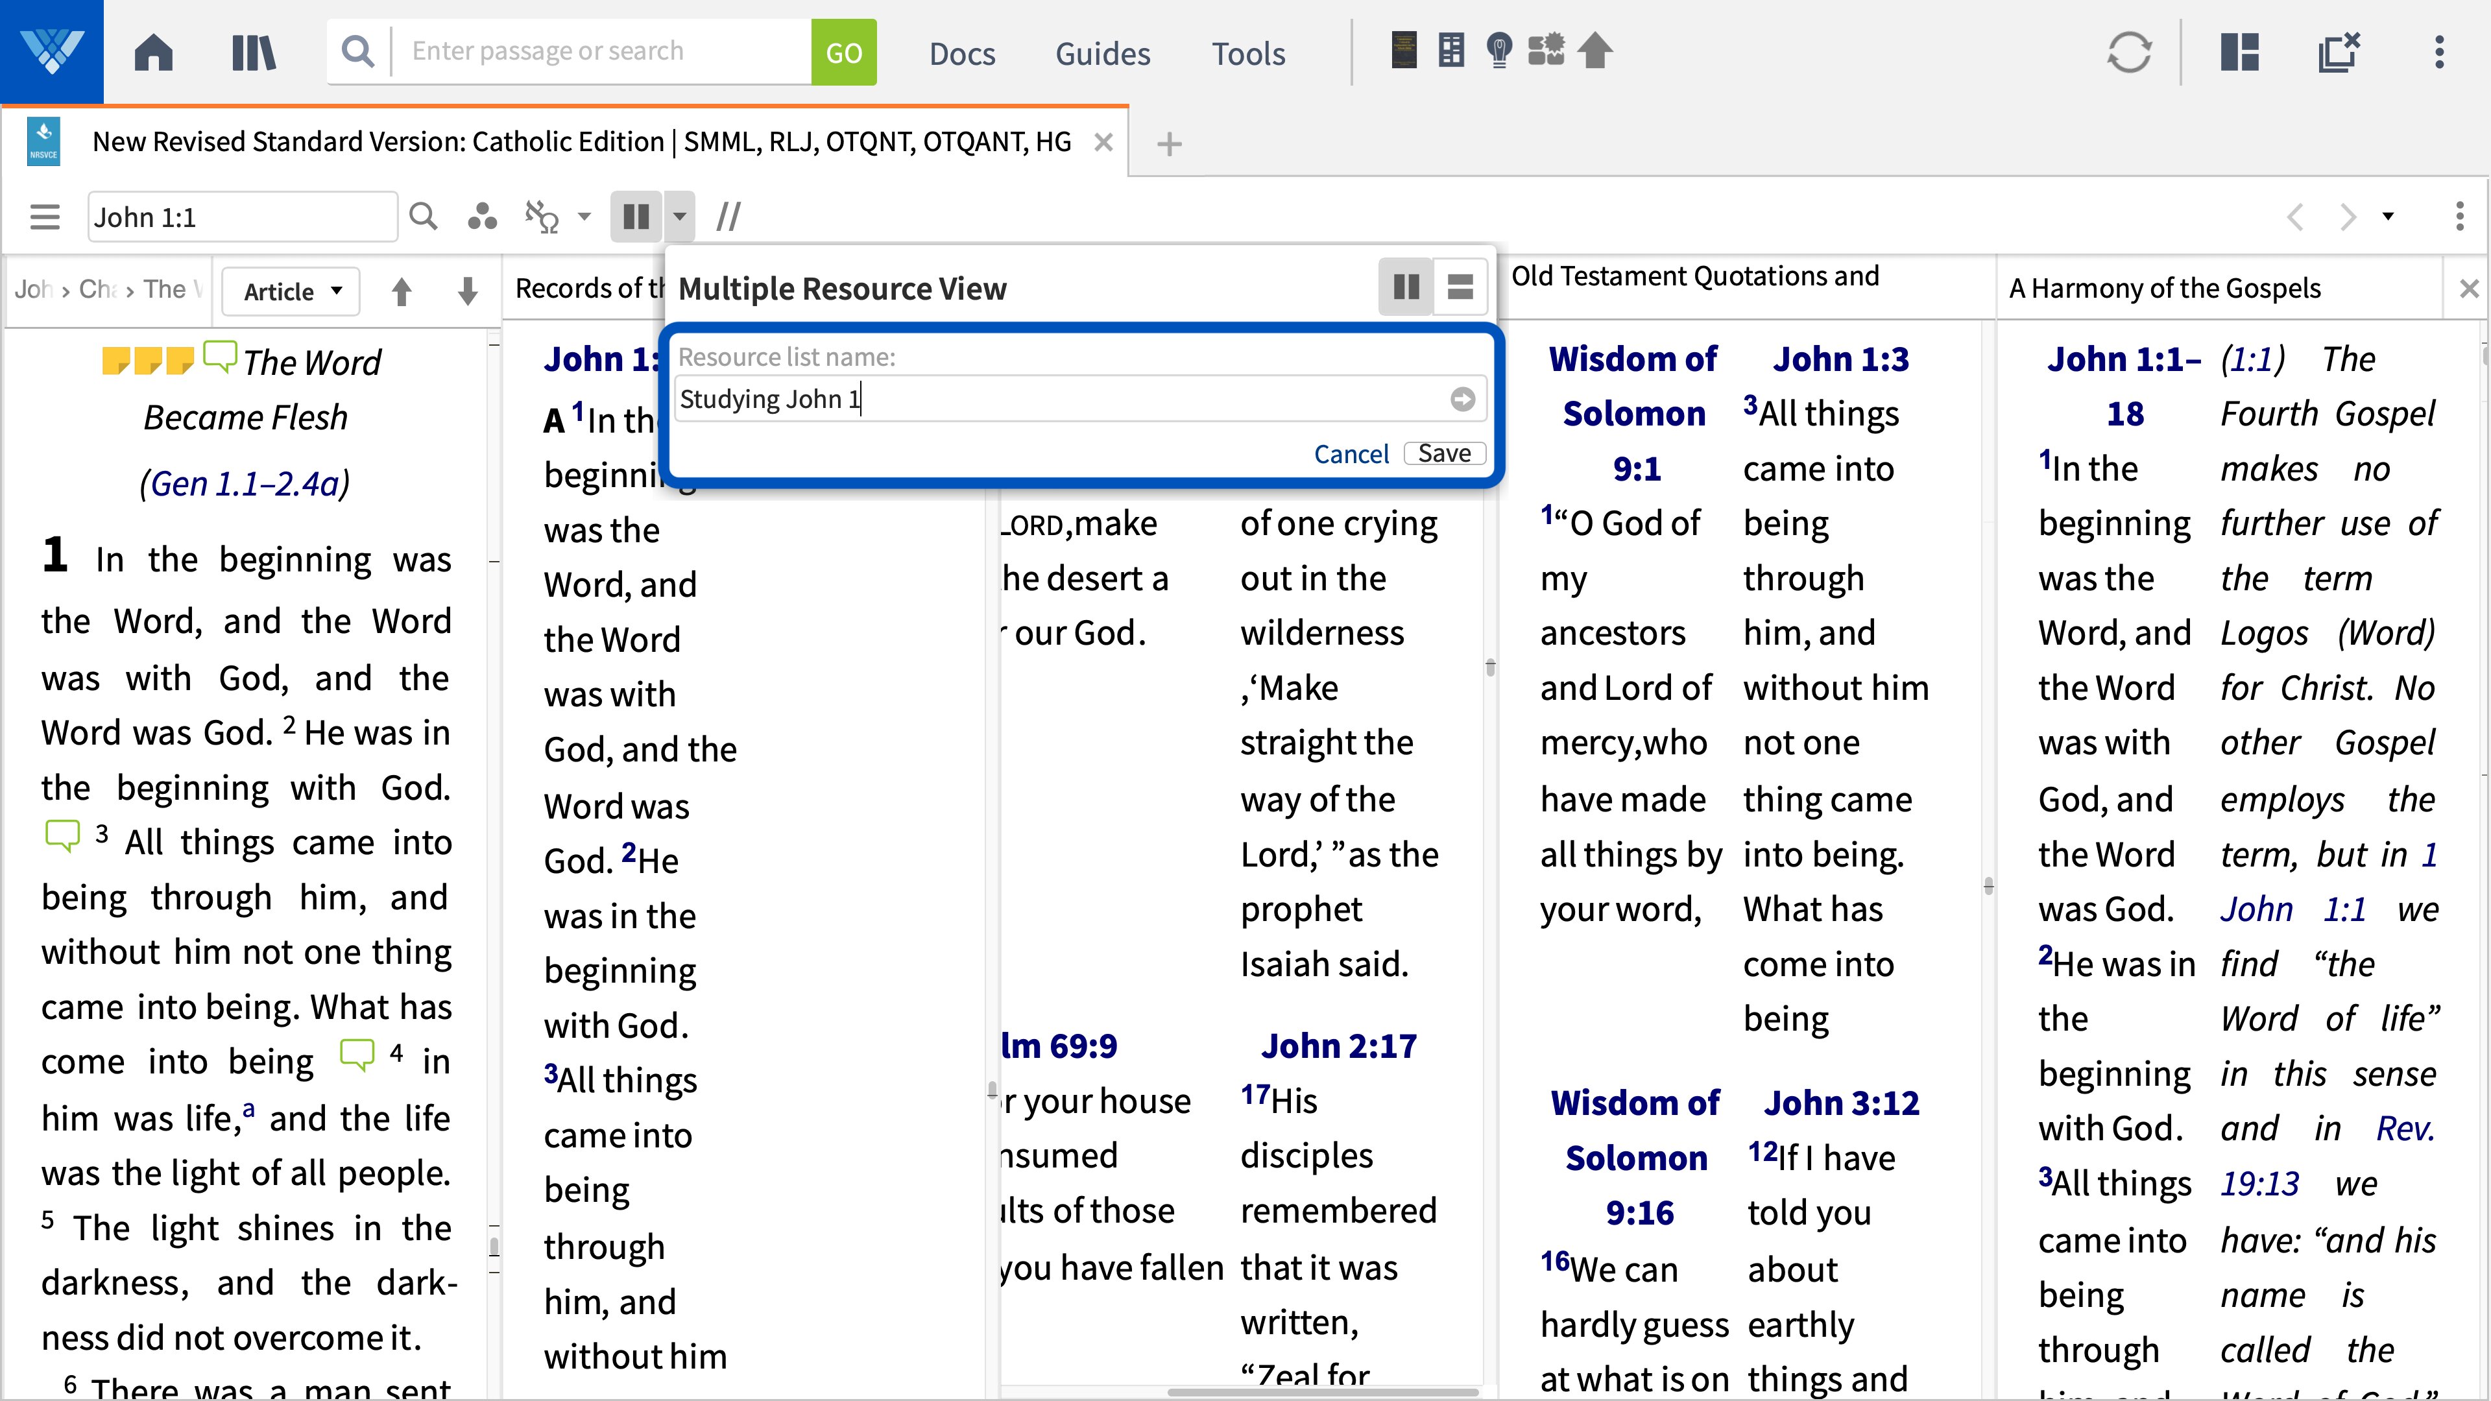Select the New Revised Standard Version tab
This screenshot has width=2491, height=1401.
click(x=581, y=142)
